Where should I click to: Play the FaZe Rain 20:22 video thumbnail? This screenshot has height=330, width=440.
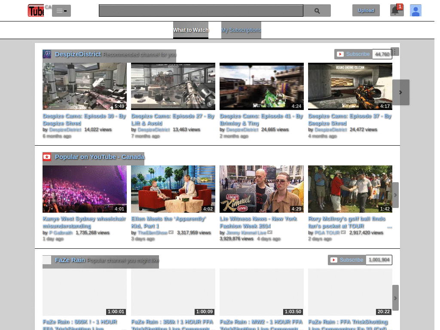[x=350, y=292]
